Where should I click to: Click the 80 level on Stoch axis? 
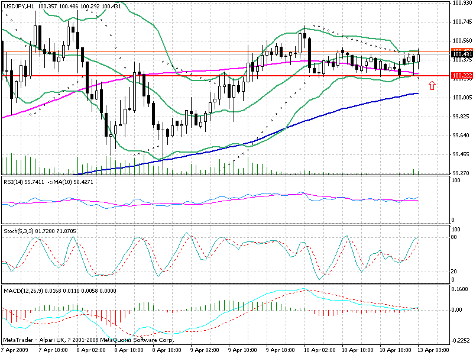(x=453, y=237)
